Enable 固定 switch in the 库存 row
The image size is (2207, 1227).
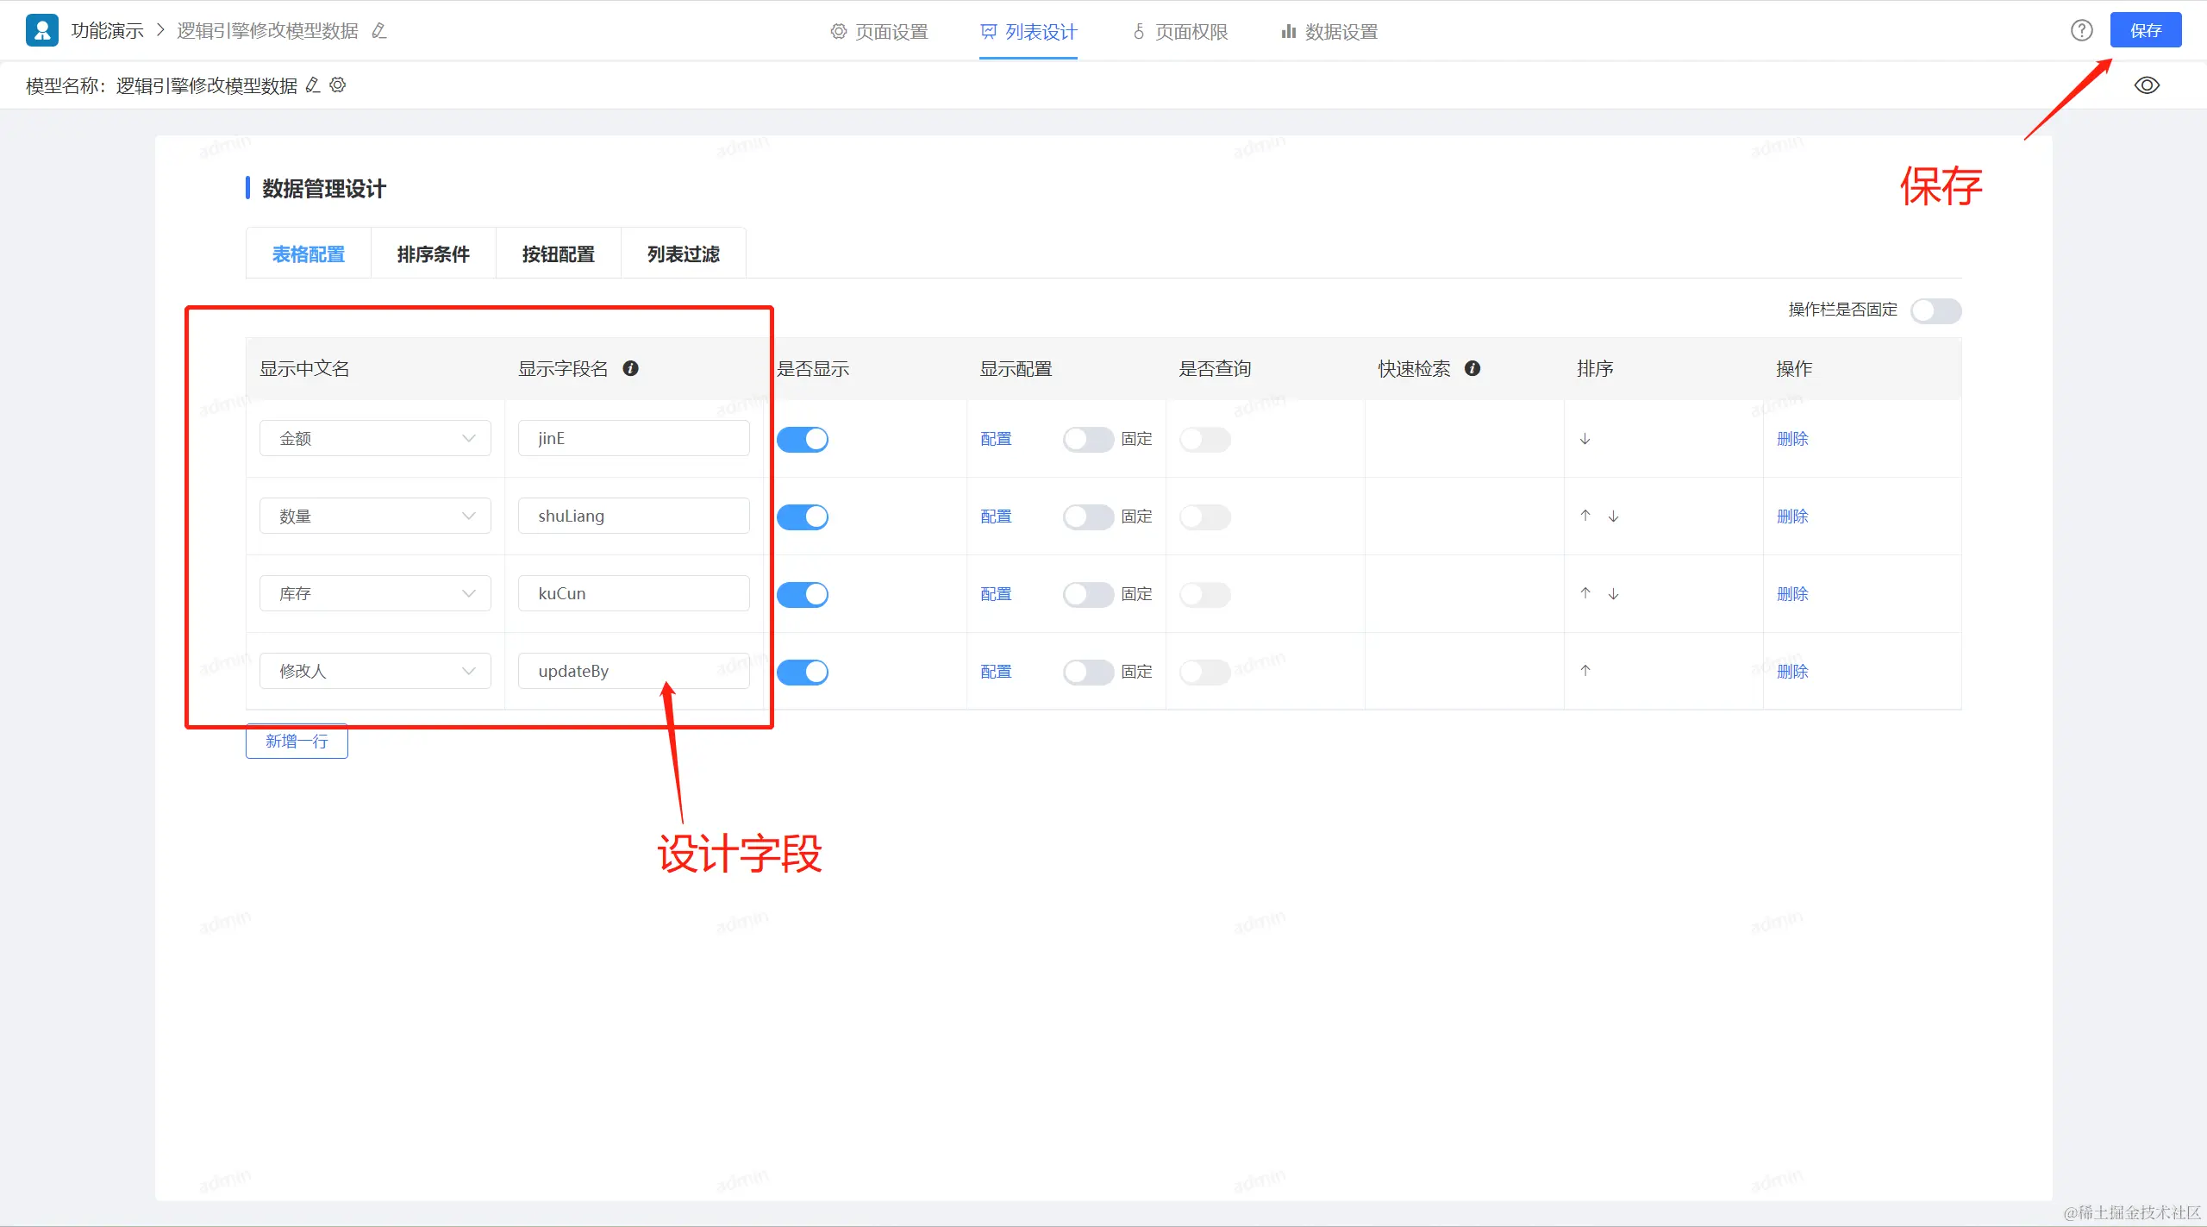tap(1087, 594)
